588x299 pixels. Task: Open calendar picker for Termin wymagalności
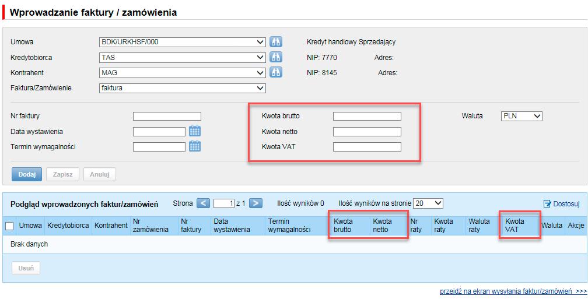pos(195,146)
